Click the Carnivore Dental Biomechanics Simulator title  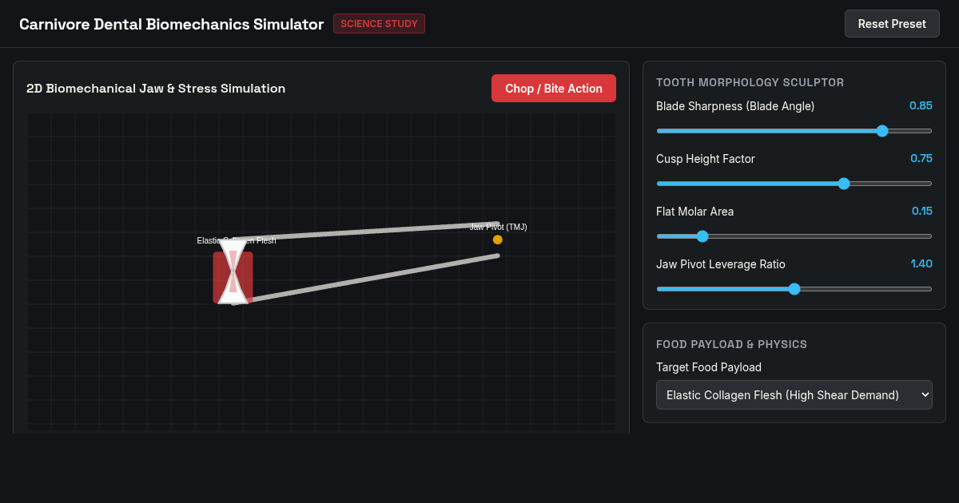coord(171,24)
